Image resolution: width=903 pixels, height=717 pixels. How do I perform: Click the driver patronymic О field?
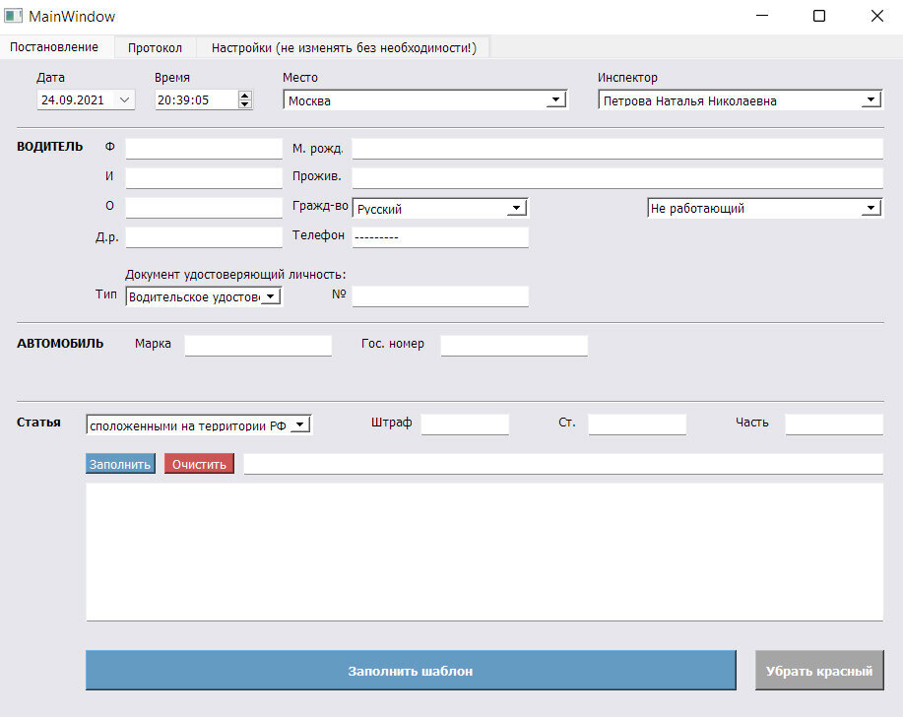coord(204,208)
